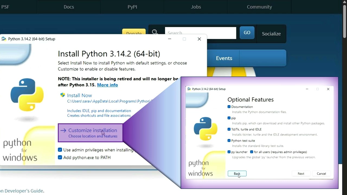347x195 pixels.
Task: Minimize the Optional Features setup window
Action: point(307,89)
